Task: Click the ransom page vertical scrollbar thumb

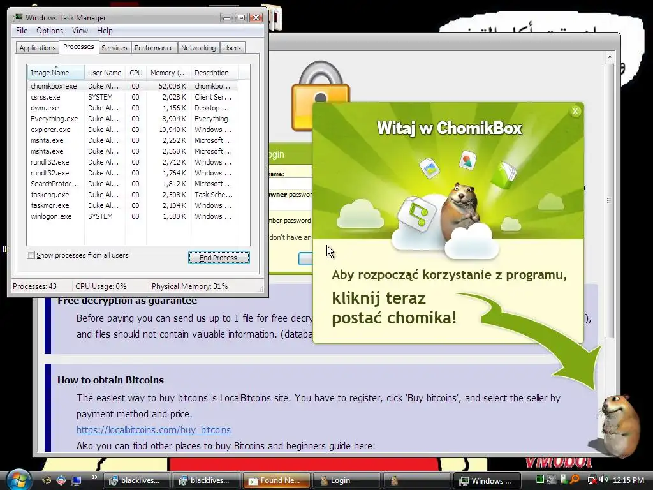Action: click(609, 200)
